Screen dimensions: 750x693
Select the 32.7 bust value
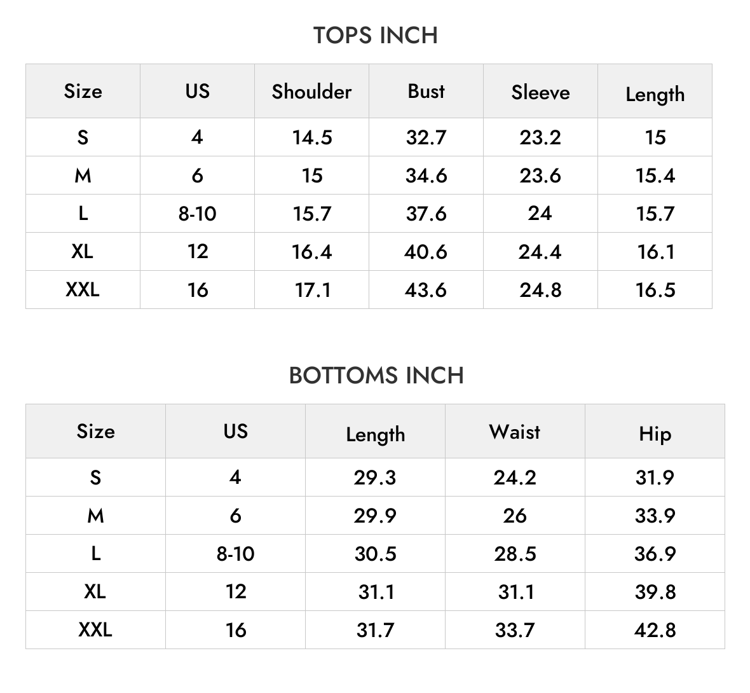(x=426, y=138)
